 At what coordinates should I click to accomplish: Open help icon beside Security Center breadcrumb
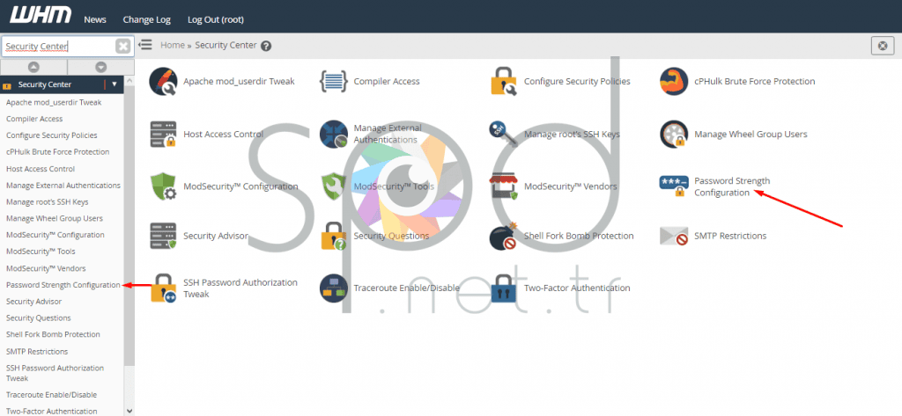pos(266,46)
